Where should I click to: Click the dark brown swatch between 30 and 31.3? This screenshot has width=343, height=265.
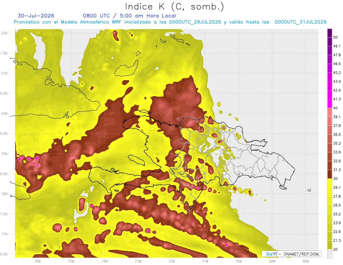(x=330, y=174)
